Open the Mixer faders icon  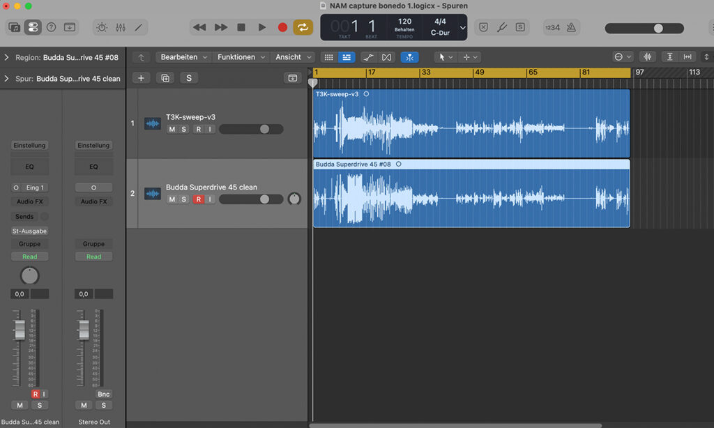pos(120,27)
